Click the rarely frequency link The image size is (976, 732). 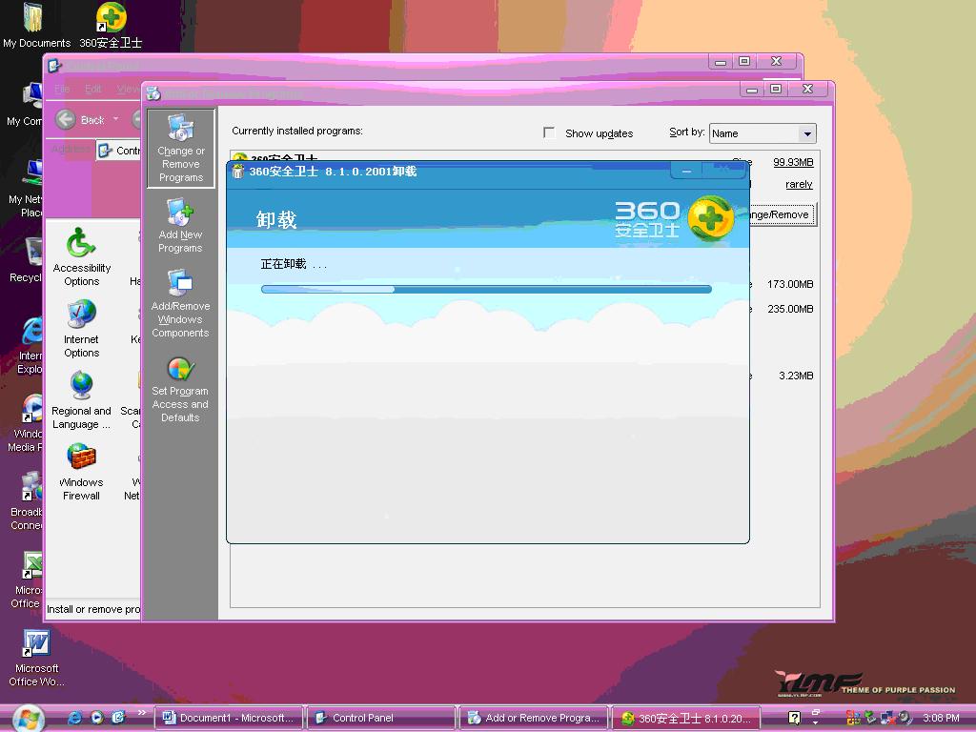pos(799,184)
